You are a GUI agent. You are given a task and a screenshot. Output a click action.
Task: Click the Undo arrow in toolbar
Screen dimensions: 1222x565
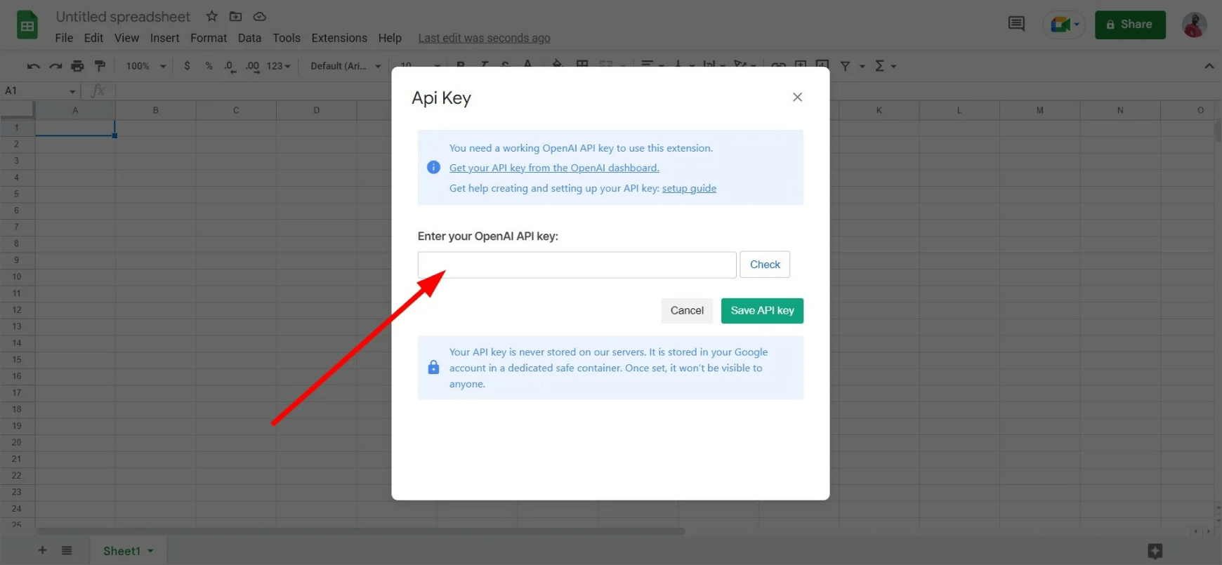coord(33,66)
